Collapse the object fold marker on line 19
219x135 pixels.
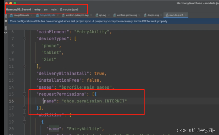24,122
